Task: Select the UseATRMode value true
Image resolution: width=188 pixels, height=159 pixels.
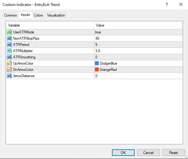Action: [98, 32]
